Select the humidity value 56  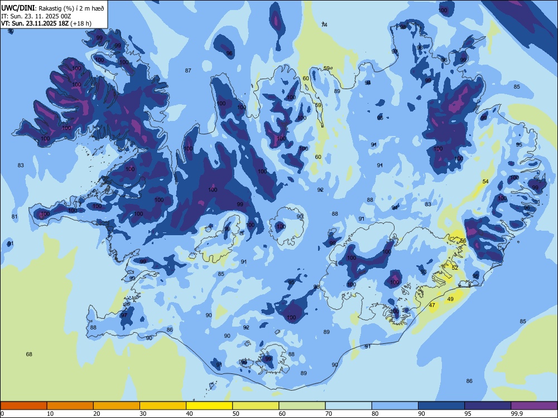(x=463, y=241)
